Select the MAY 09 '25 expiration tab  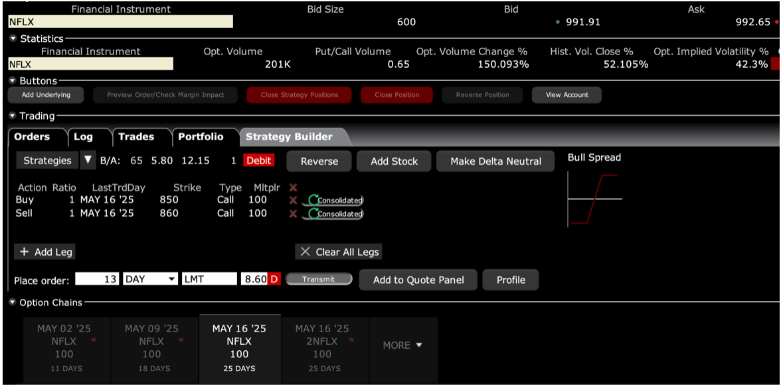[x=151, y=347]
